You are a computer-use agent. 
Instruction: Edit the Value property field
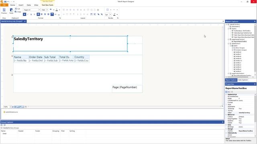point(246,113)
